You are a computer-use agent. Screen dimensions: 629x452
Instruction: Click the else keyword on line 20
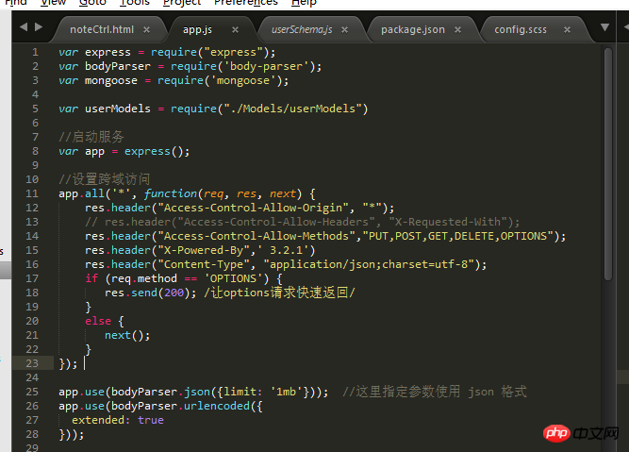pyautogui.click(x=98, y=321)
